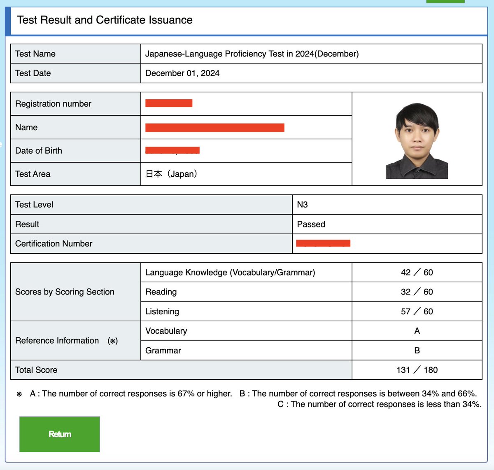Viewport: 494px width, 470px height.
Task: Select the 'Test Result and Certificate Issuance' heading
Action: 105,20
